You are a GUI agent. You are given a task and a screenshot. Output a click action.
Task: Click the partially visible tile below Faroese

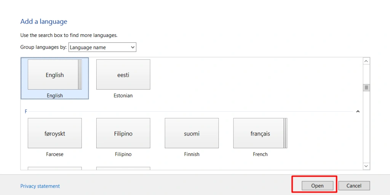[54, 168]
